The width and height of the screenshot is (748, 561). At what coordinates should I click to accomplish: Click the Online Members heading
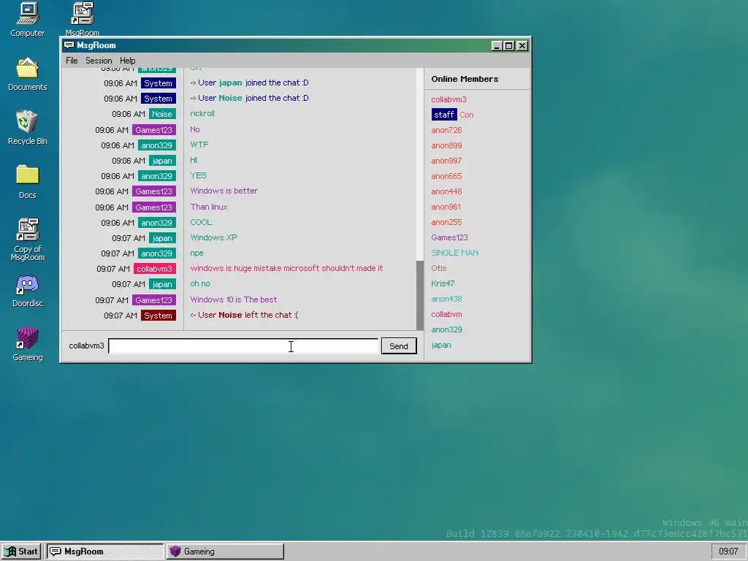(465, 79)
